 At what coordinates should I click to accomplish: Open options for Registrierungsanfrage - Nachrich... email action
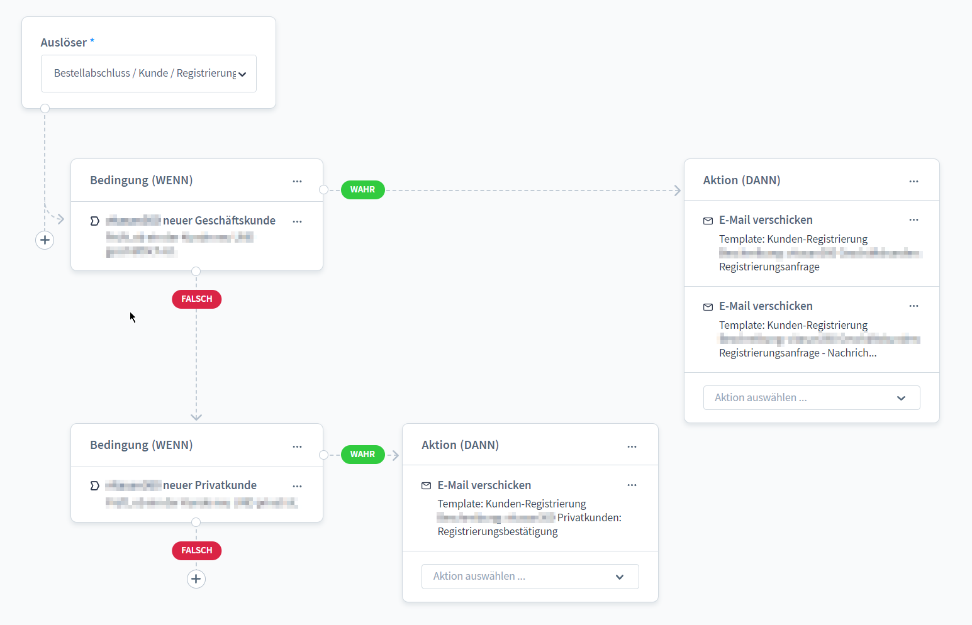[913, 306]
